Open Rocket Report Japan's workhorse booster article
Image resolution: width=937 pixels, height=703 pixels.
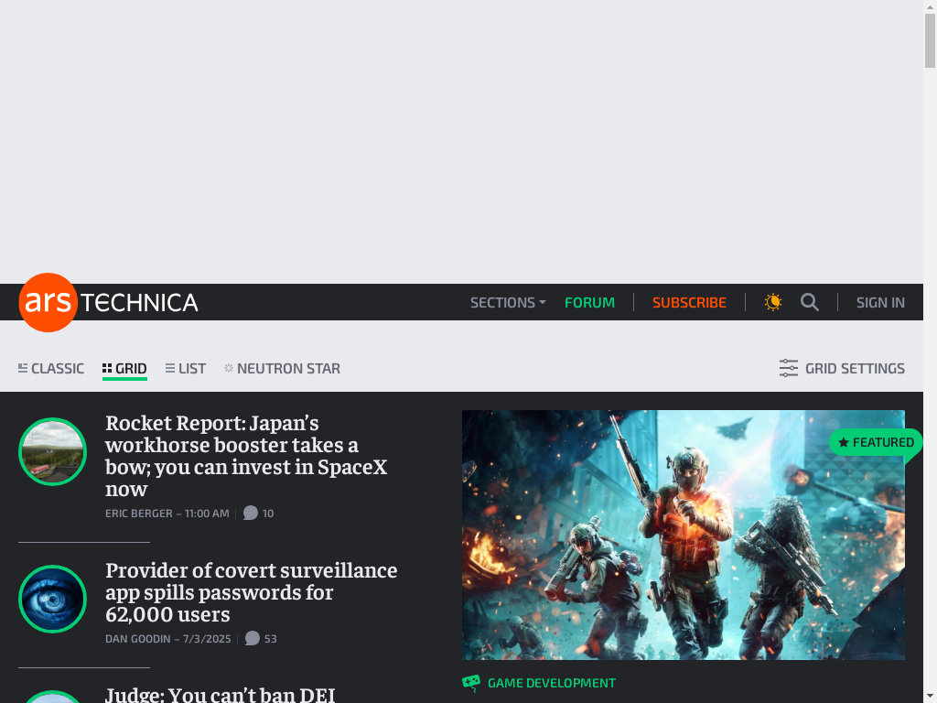pyautogui.click(x=246, y=456)
